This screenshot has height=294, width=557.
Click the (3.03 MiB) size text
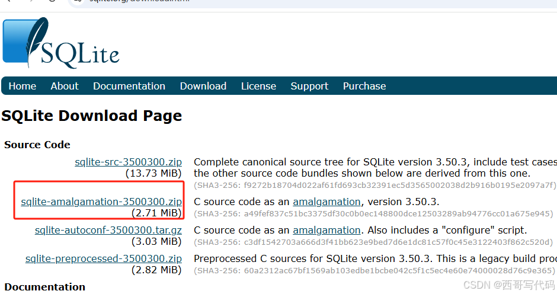point(156,241)
